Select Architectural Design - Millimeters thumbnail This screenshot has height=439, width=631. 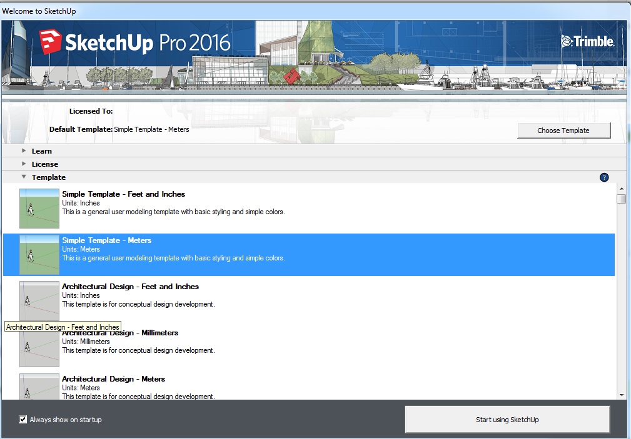coord(39,348)
